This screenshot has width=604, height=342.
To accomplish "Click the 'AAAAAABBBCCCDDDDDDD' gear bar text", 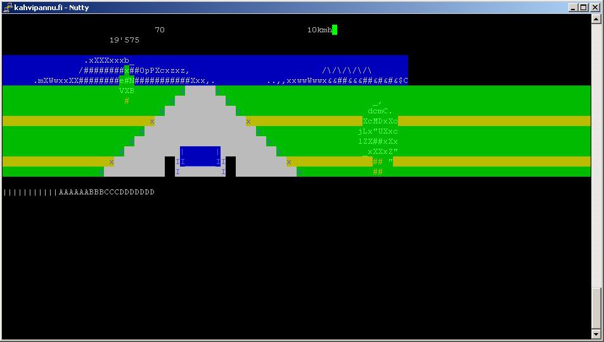I will [106, 192].
